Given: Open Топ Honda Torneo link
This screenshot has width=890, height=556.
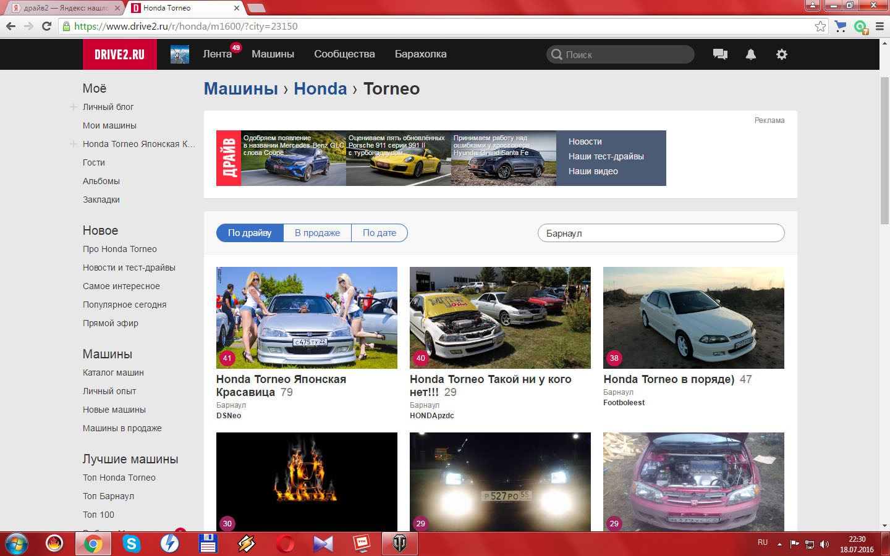Looking at the screenshot, I should [x=119, y=478].
